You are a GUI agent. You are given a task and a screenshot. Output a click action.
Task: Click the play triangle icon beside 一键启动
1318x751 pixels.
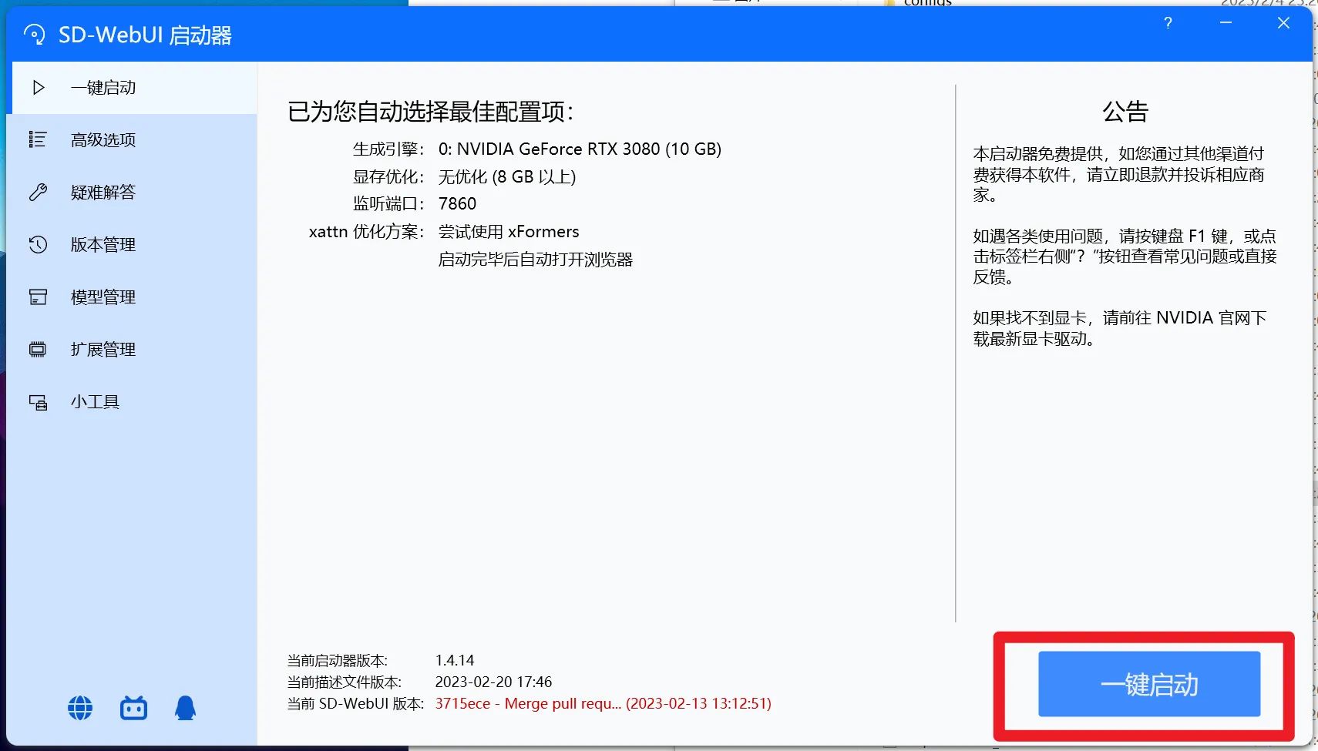coord(39,88)
